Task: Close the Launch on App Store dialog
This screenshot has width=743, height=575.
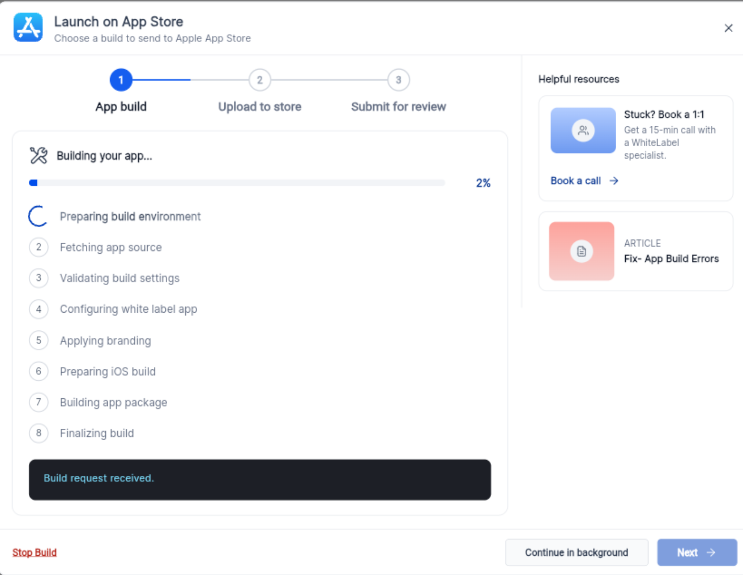Action: click(x=728, y=28)
